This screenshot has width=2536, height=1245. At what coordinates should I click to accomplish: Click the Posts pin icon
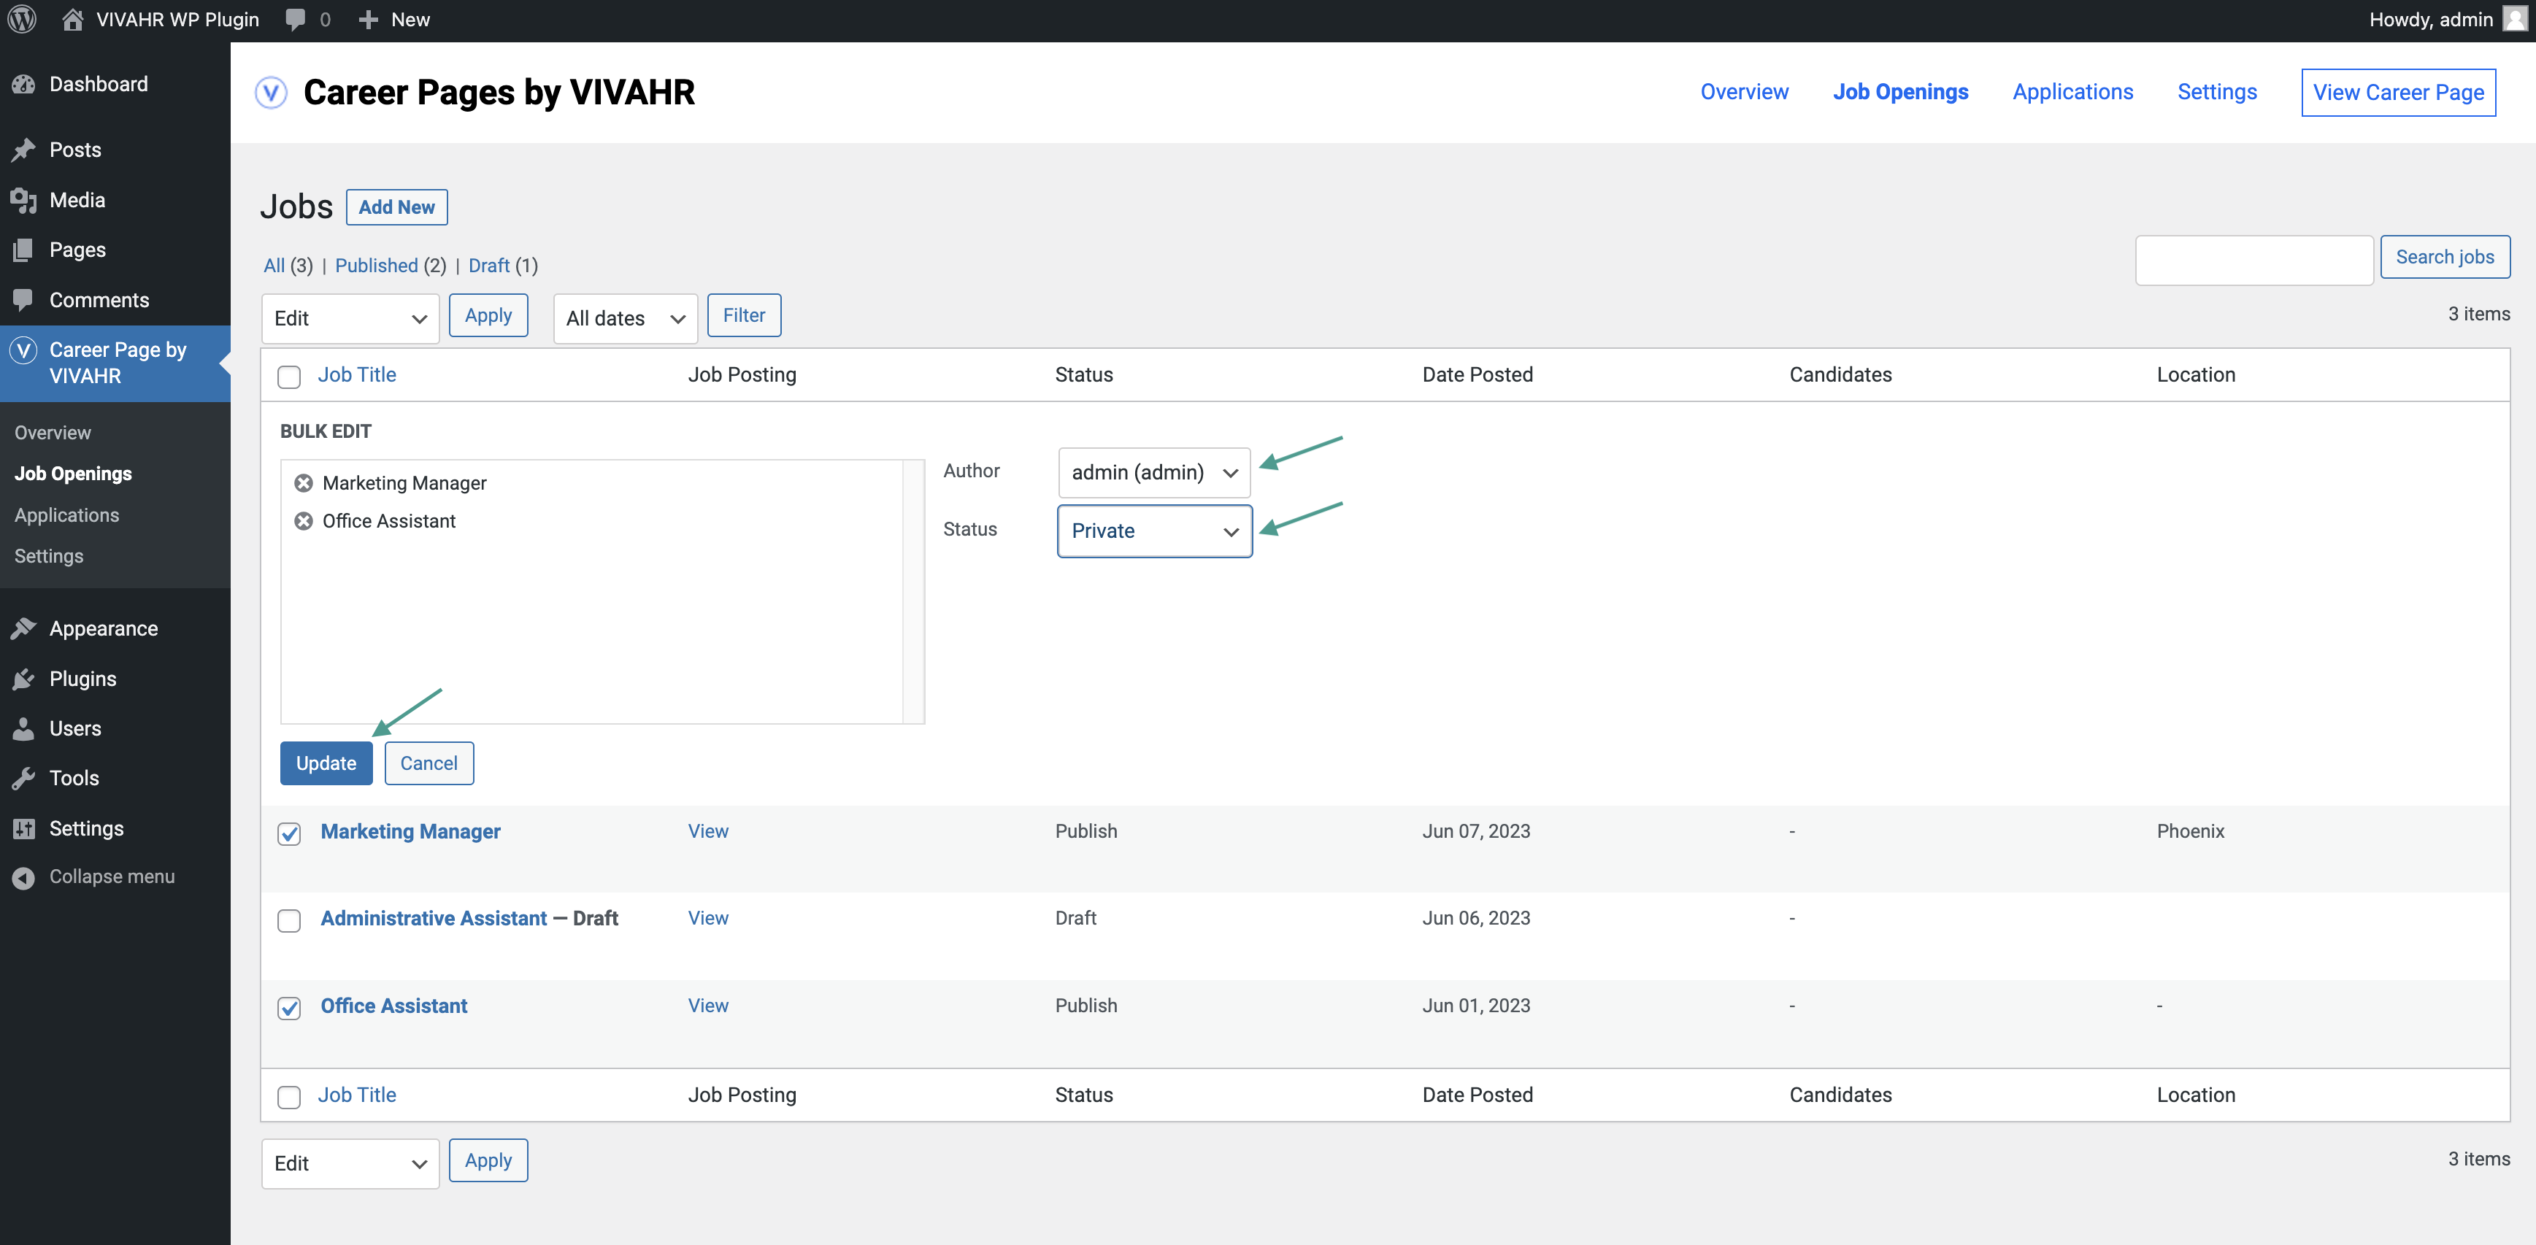[x=23, y=150]
